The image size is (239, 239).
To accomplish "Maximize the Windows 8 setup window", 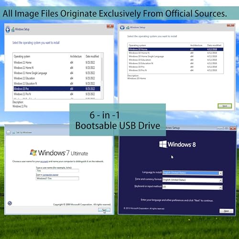I will pyautogui.click(x=226, y=128).
